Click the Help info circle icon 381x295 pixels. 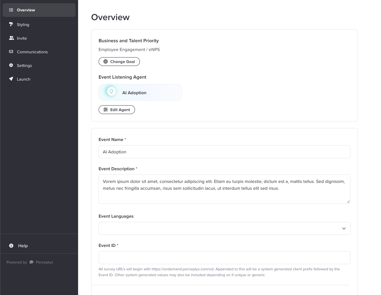coord(11,246)
